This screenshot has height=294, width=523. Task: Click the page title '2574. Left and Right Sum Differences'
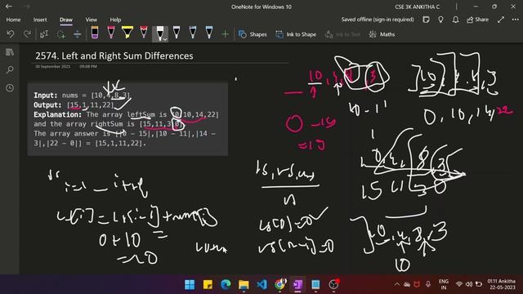coord(114,56)
